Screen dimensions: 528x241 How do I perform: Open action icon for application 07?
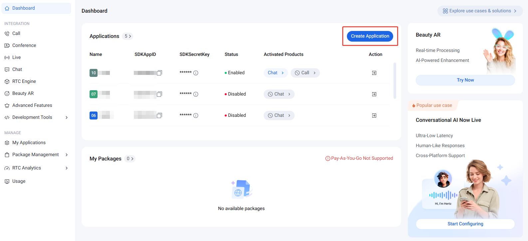(x=374, y=94)
